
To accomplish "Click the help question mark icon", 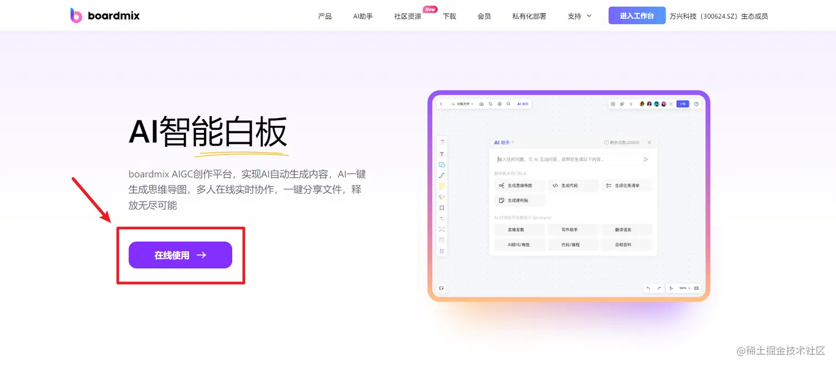I will [697, 104].
